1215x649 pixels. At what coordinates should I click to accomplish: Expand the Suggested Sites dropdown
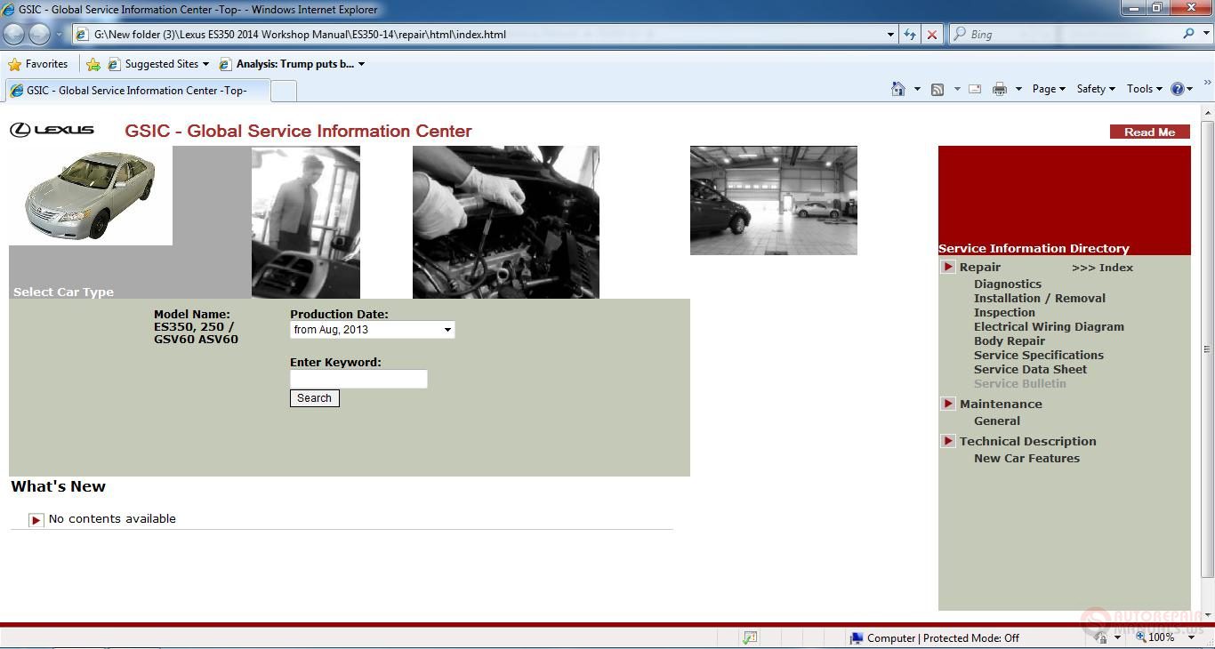point(205,64)
